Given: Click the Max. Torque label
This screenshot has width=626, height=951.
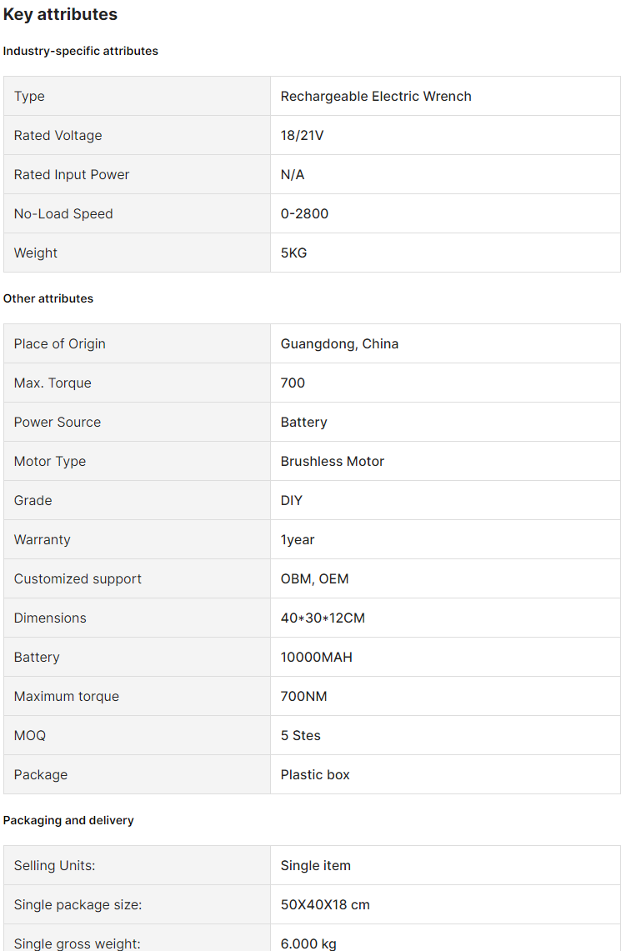Looking at the screenshot, I should coord(53,383).
